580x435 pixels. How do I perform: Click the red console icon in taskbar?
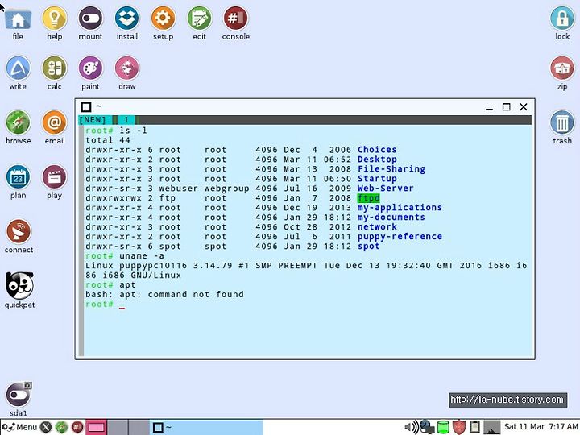click(x=77, y=427)
